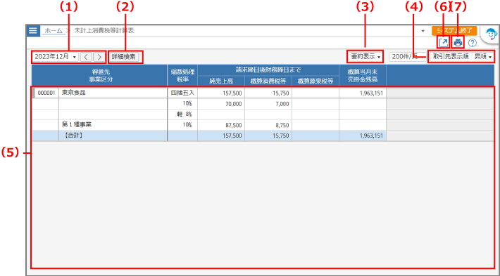Image resolution: width=500 pixels, height=276 pixels.
Task: Click the small arrow beside システム終了
Action: [x=423, y=31]
